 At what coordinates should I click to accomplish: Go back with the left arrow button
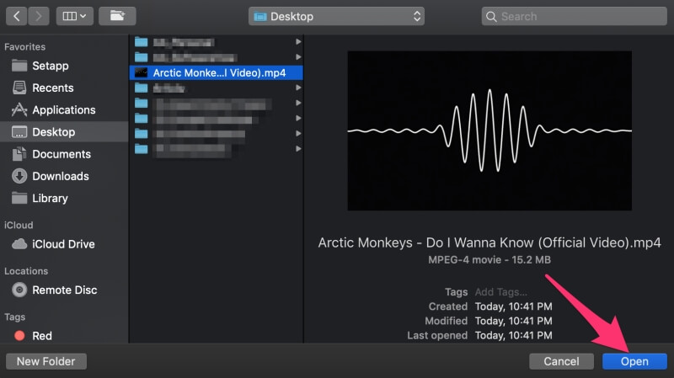17,16
